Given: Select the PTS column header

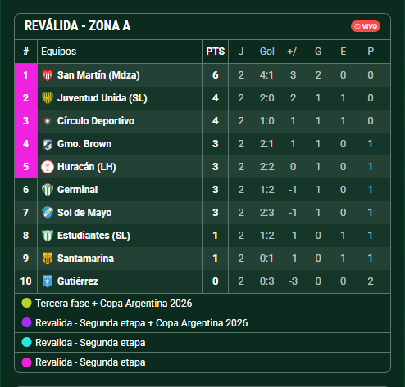Looking at the screenshot, I should point(216,52).
